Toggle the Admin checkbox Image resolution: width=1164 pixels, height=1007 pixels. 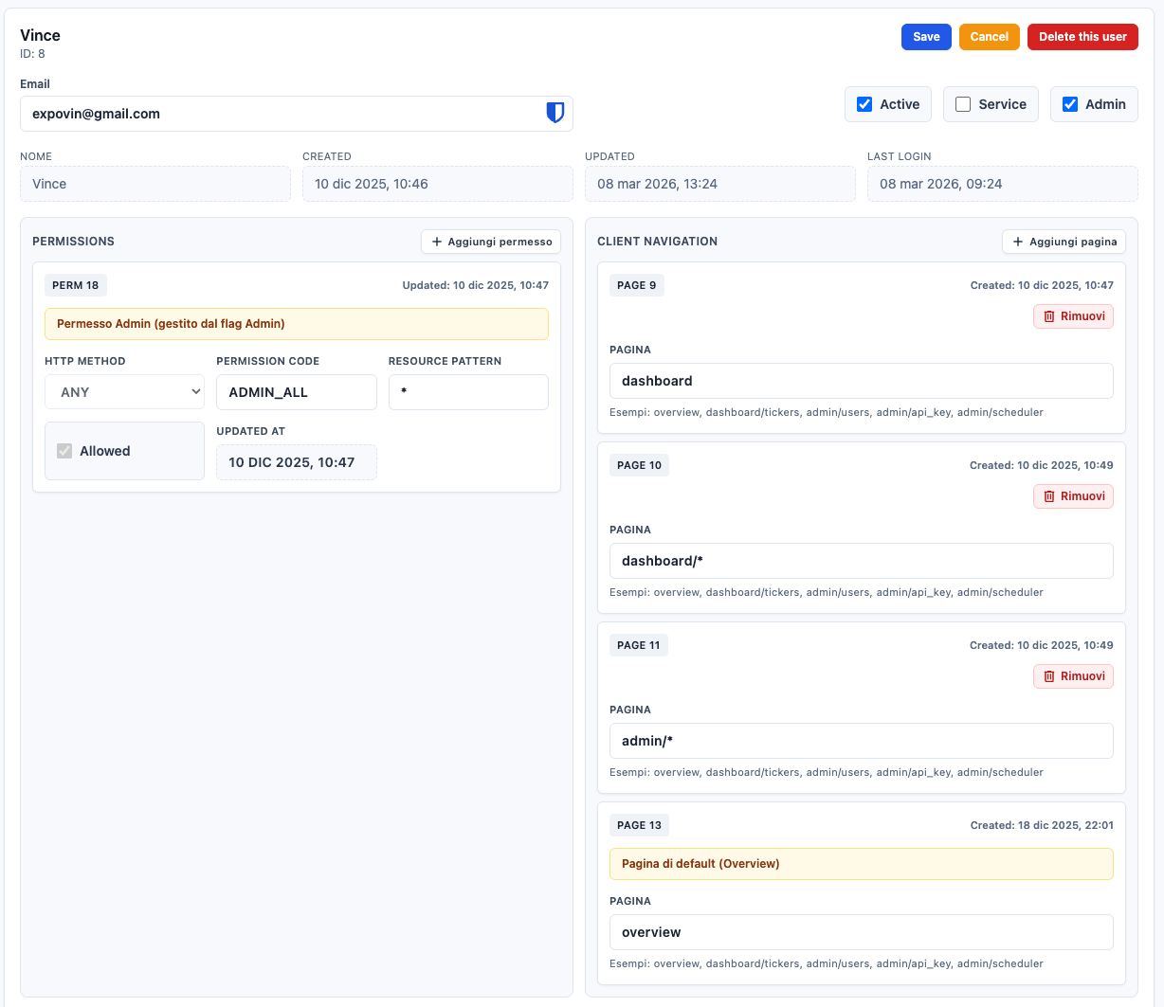coord(1070,104)
